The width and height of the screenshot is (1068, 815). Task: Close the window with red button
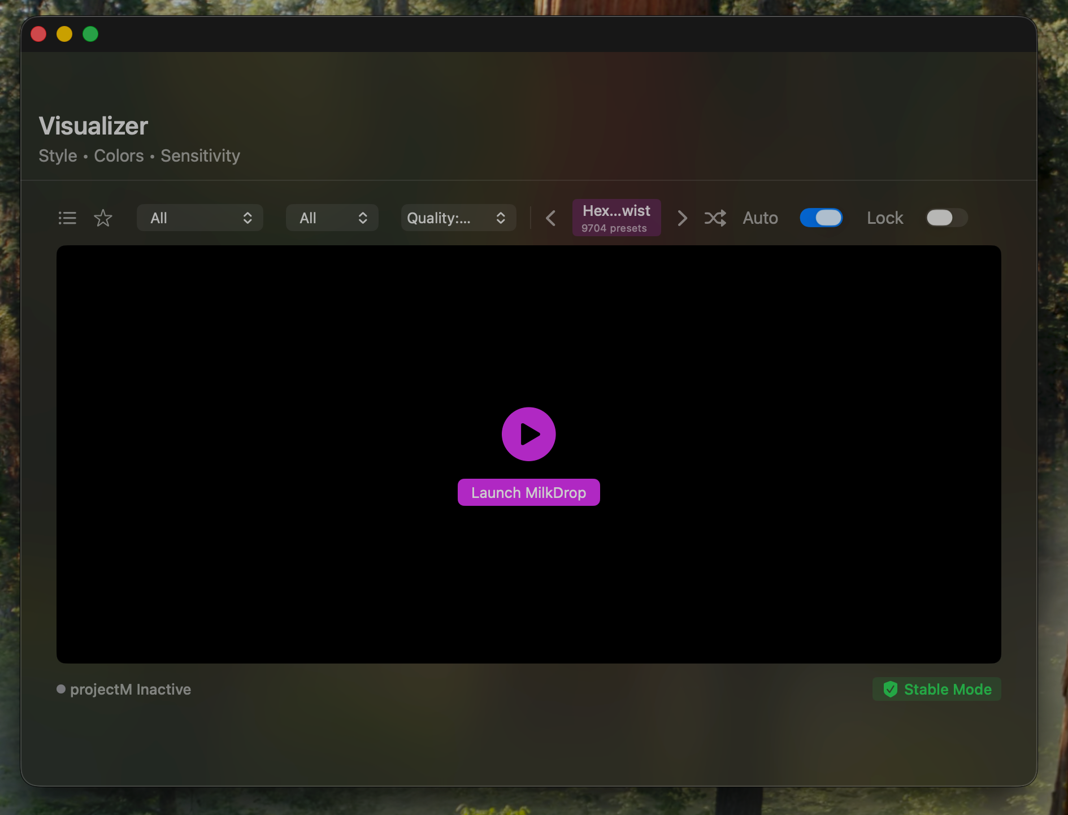pos(38,34)
